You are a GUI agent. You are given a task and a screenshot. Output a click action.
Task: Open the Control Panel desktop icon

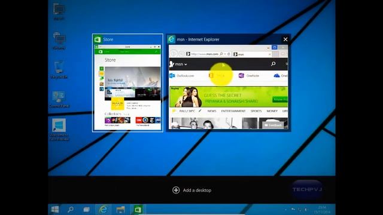59,99
